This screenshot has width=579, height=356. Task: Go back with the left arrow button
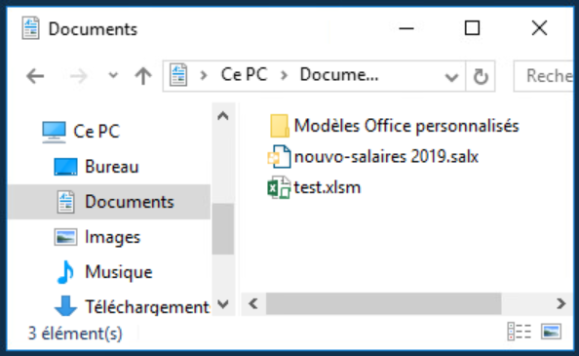(35, 76)
